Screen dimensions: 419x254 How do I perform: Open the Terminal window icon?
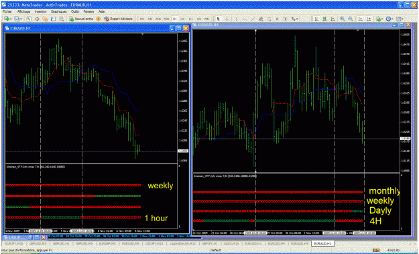tap(53, 19)
